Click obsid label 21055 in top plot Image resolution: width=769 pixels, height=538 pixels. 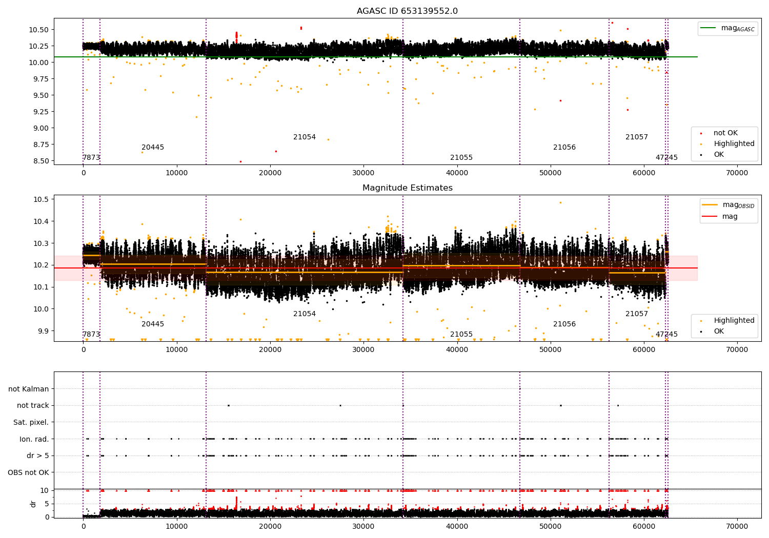click(x=461, y=158)
